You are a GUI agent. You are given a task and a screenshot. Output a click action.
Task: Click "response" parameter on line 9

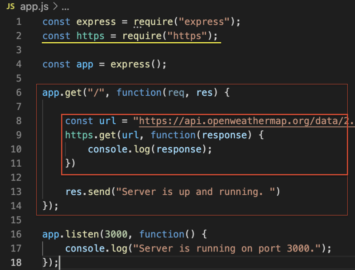pyautogui.click(x=224, y=135)
